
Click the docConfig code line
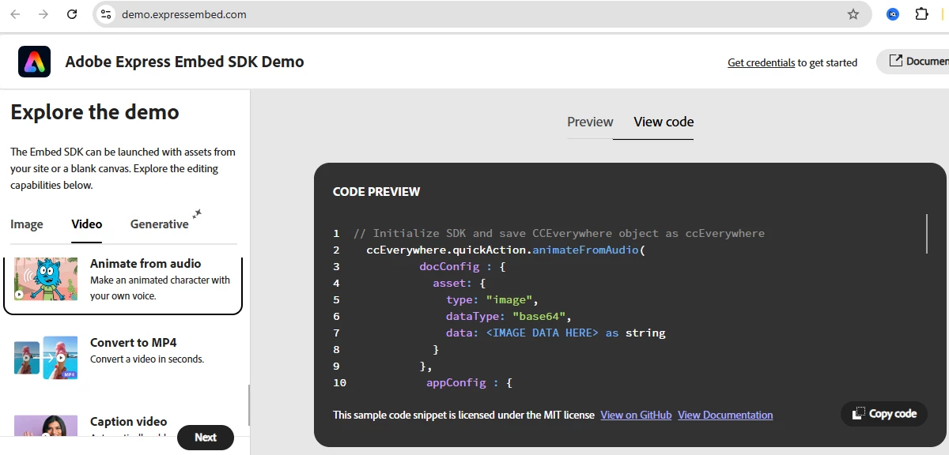click(463, 267)
